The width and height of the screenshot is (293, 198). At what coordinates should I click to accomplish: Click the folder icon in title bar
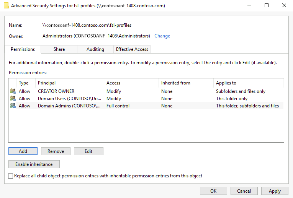[6, 6]
